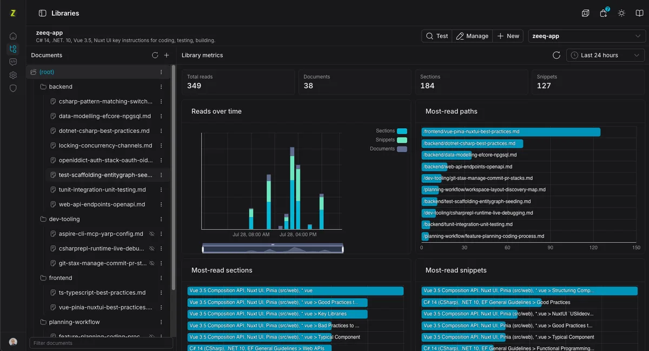Click the Test button

click(x=437, y=36)
